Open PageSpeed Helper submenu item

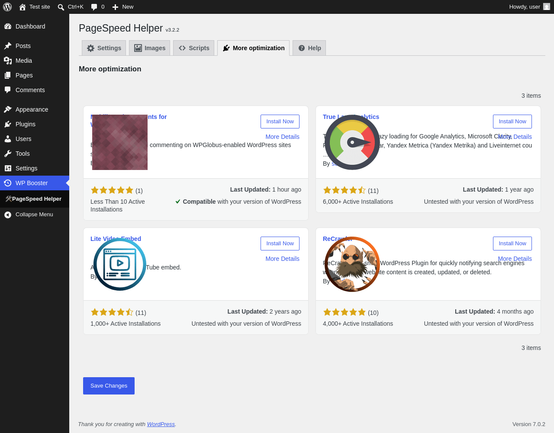35,199
